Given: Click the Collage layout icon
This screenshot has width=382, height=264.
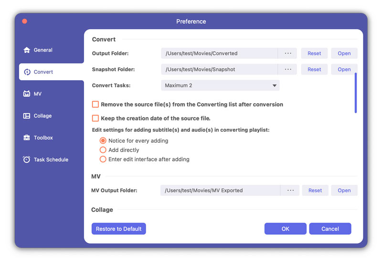Looking at the screenshot, I should [27, 116].
